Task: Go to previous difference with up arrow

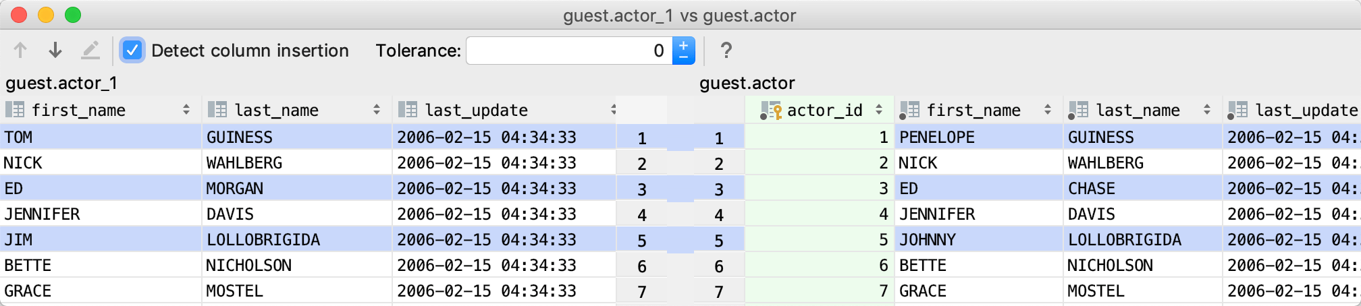Action: [20, 51]
